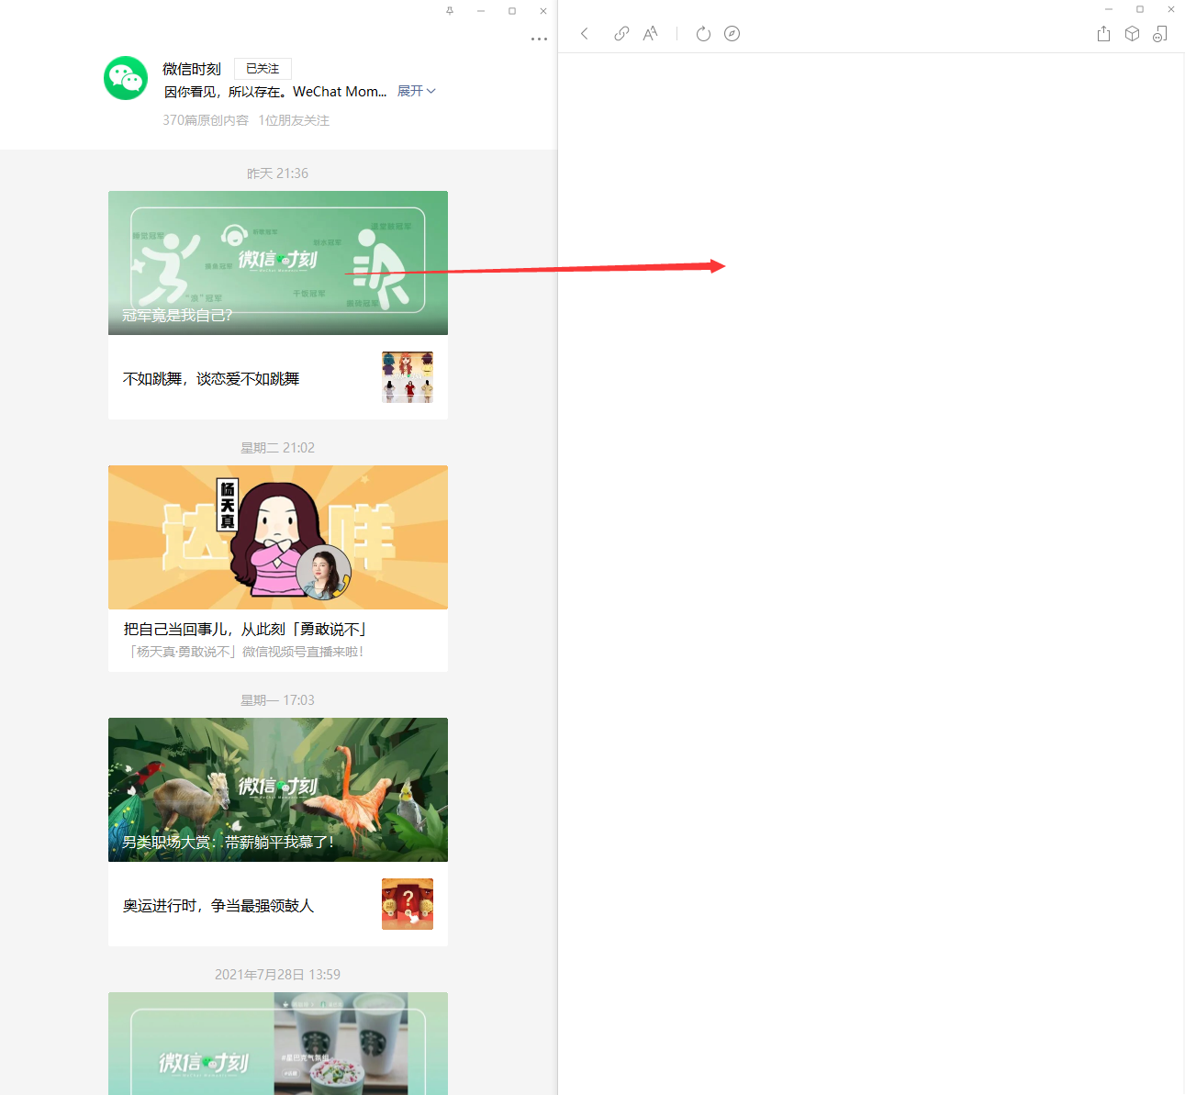
Task: Click the float window icon in viewer toolbar
Action: pos(1160,34)
